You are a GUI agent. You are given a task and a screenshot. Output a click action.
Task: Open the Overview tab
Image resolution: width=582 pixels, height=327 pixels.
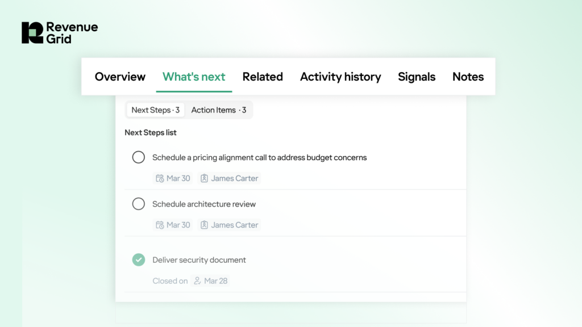pos(120,77)
